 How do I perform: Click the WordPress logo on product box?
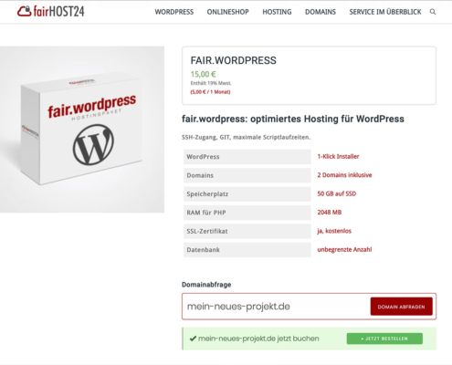[93, 144]
